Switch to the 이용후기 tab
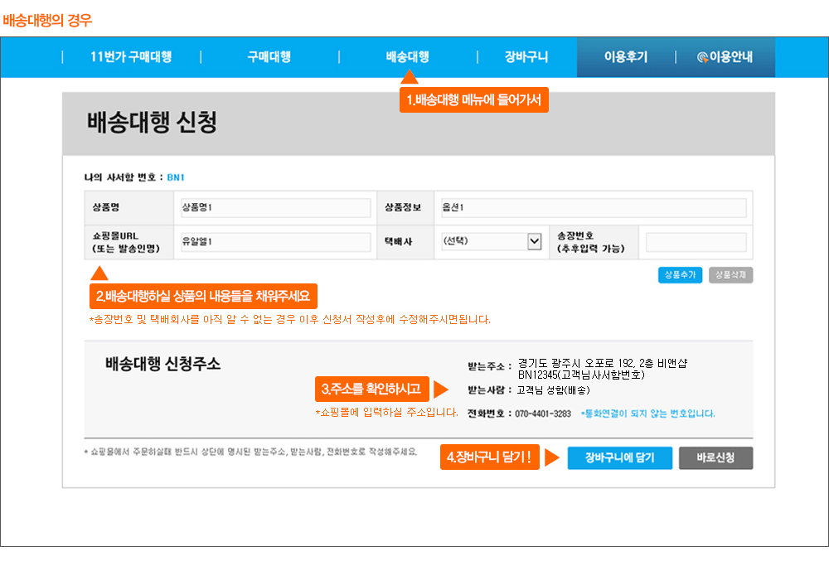Viewport: 829px width, 566px height. click(626, 57)
